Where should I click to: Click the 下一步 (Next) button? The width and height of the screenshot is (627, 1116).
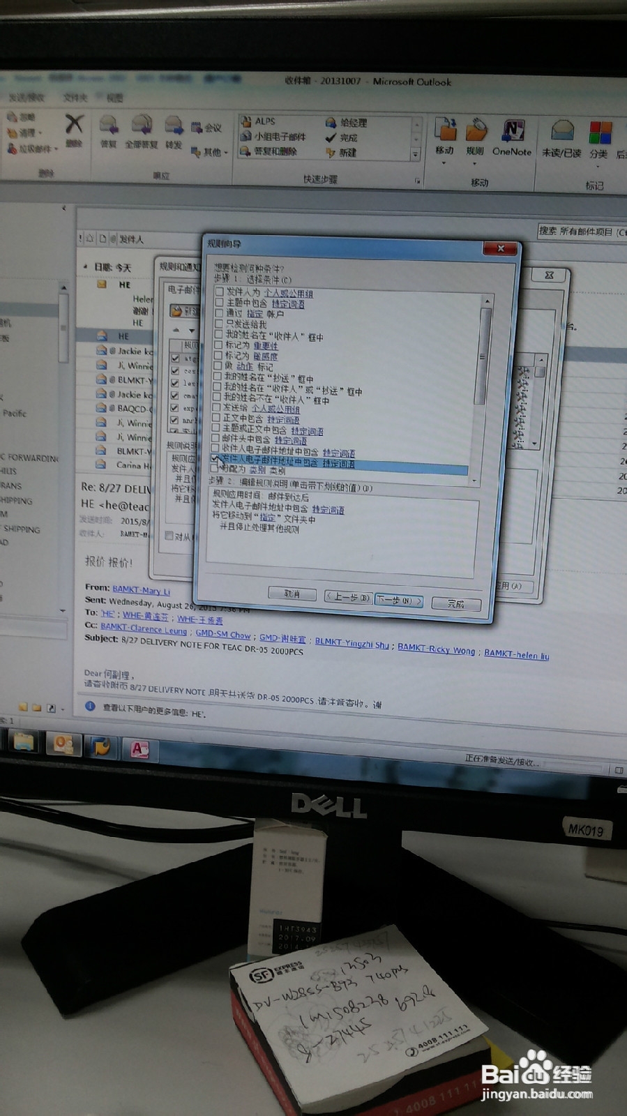[x=398, y=600]
